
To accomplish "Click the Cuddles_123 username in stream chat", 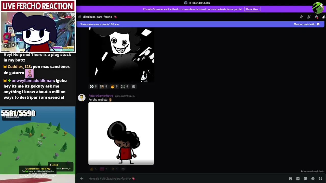I will point(19,67).
